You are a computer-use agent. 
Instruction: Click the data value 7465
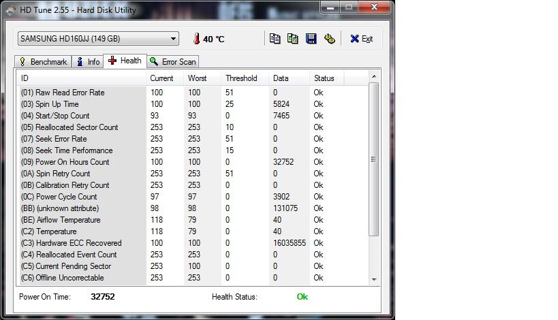281,116
